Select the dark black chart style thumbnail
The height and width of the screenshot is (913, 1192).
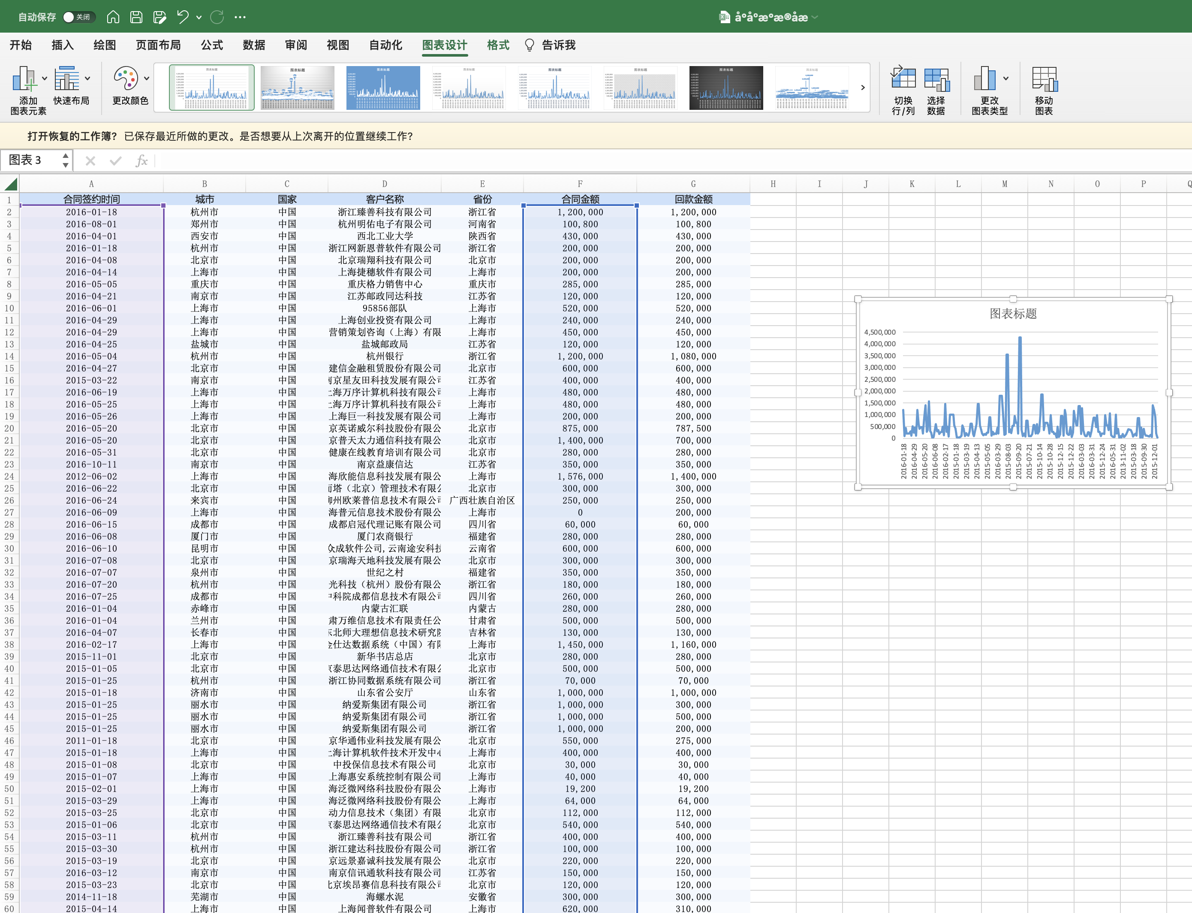[x=726, y=88]
